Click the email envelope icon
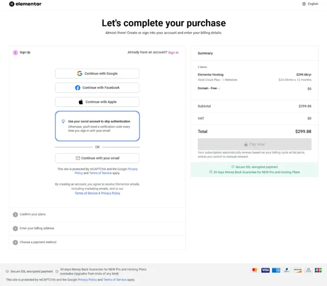This screenshot has height=286, width=327. [78, 158]
